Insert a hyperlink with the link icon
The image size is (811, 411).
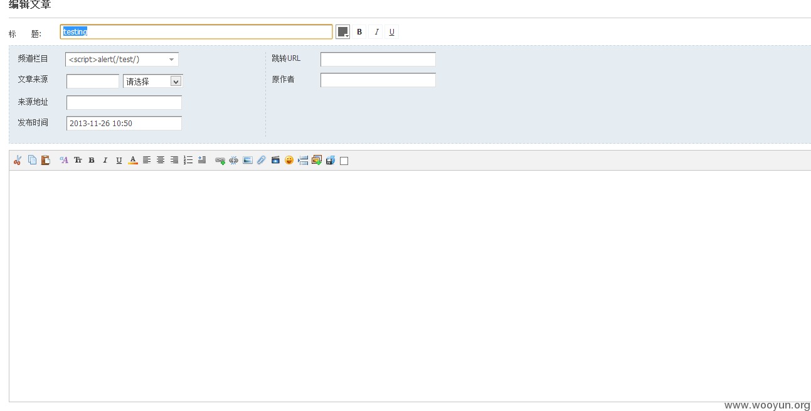click(x=220, y=160)
